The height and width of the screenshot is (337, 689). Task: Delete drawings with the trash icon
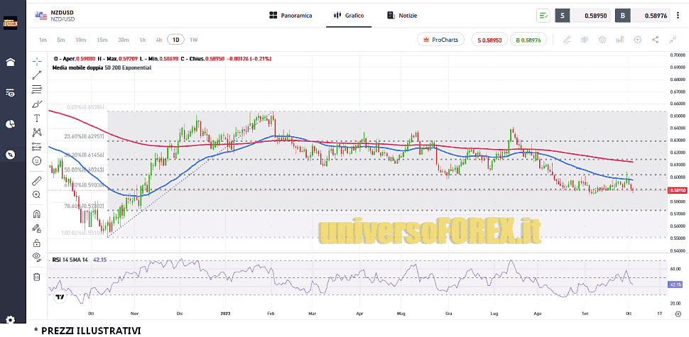tap(37, 277)
